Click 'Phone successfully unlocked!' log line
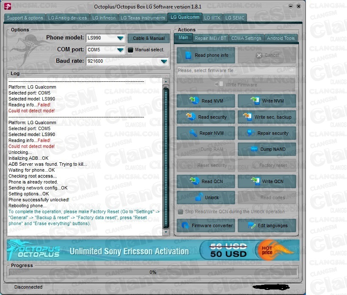Screen dimensions: 347x295 click(39, 200)
